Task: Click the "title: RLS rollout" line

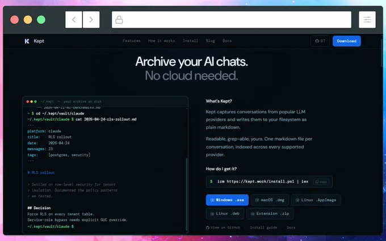Action: click(49, 137)
